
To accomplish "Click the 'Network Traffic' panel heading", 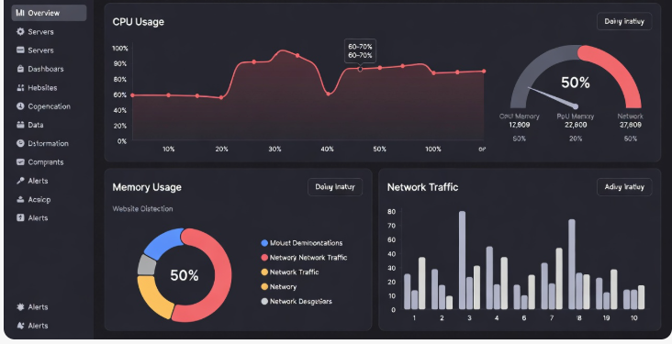I will [x=422, y=187].
